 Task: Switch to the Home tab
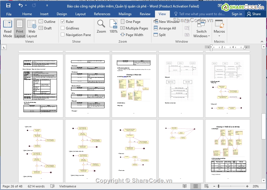27,14
